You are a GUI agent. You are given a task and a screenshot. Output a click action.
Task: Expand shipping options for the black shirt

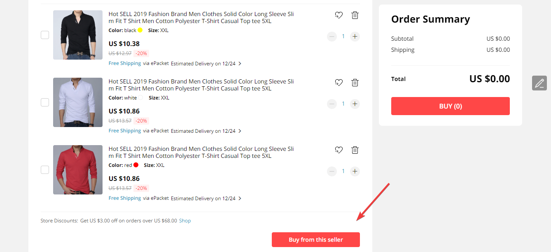tap(240, 64)
